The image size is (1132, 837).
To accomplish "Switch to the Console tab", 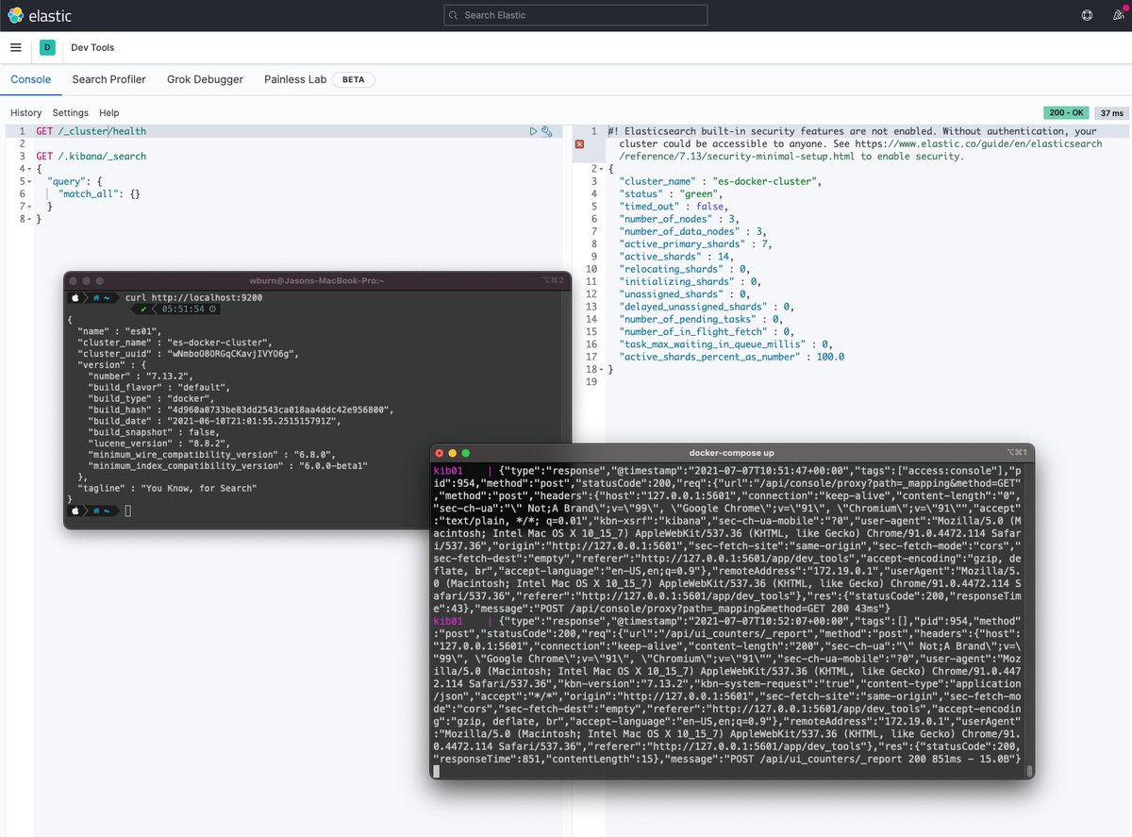I will pyautogui.click(x=30, y=79).
